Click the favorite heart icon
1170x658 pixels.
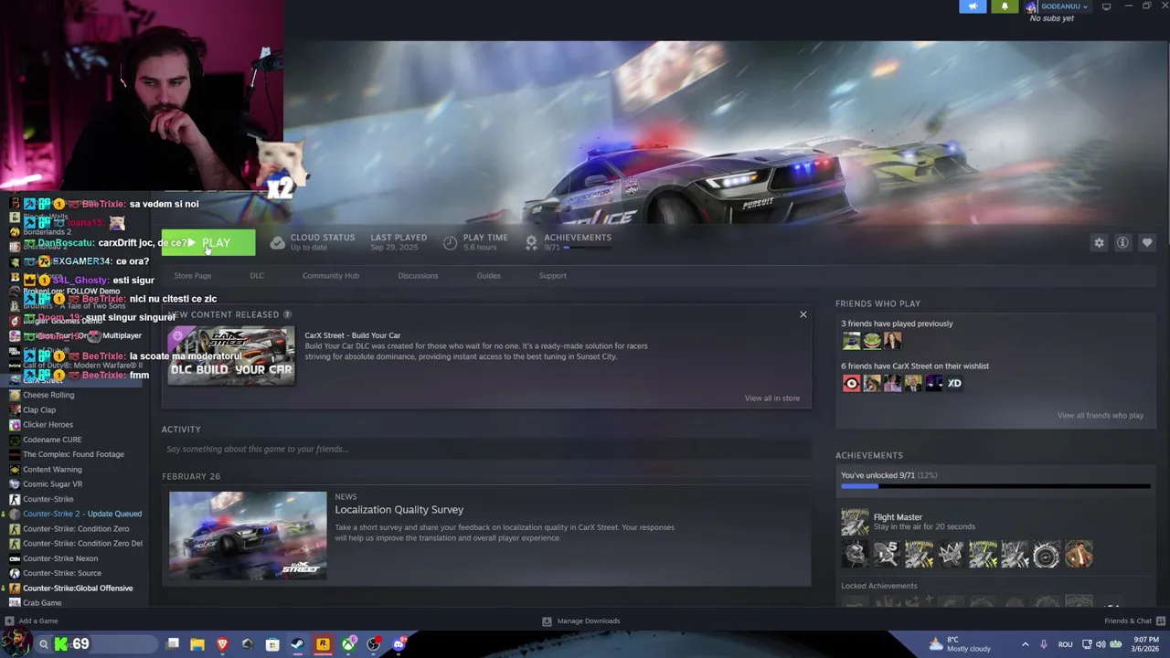pos(1147,242)
